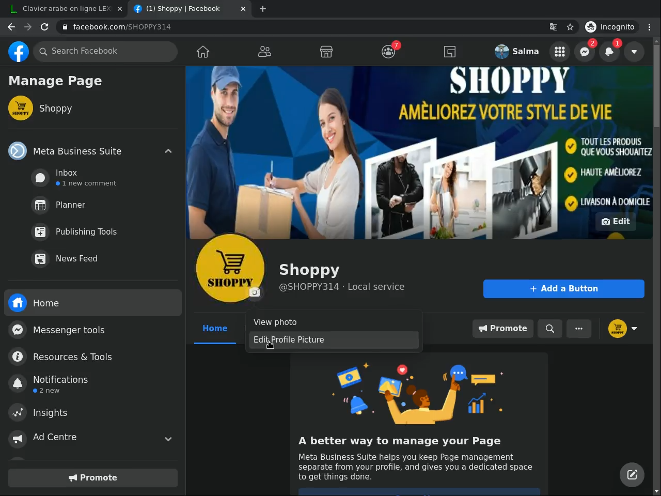The height and width of the screenshot is (496, 661).
Task: Open Insights
Action: [x=93, y=412]
